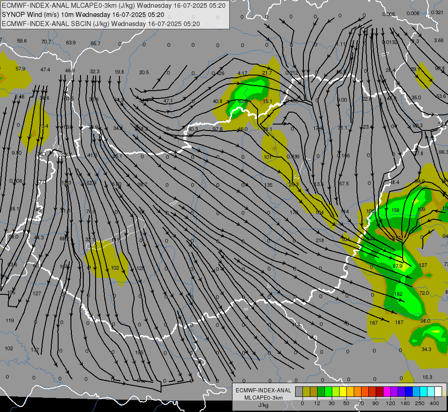Click the cyan legend swatch
The height and width of the screenshot is (412, 448).
tap(424, 391)
